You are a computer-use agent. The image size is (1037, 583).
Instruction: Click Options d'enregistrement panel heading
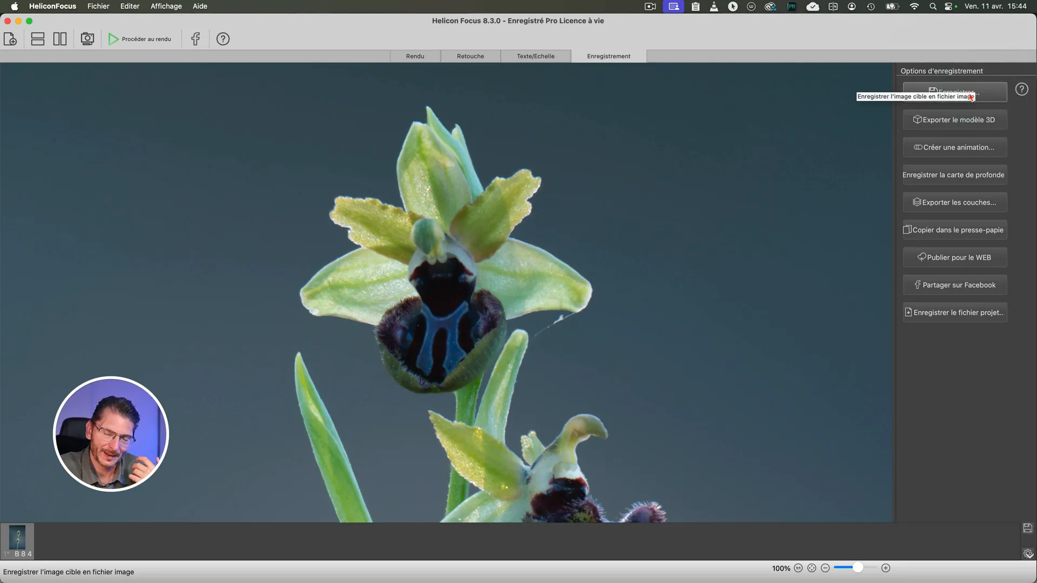941,71
